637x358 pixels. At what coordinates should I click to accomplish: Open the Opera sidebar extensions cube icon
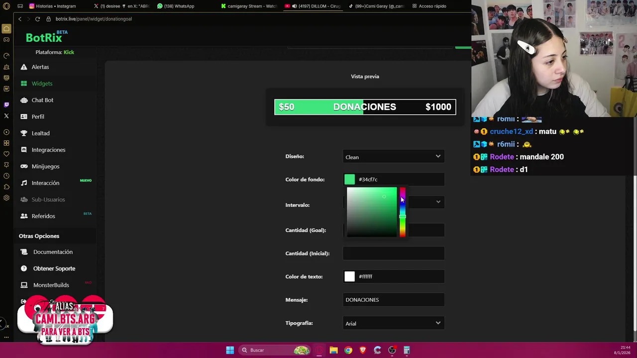(x=6, y=187)
